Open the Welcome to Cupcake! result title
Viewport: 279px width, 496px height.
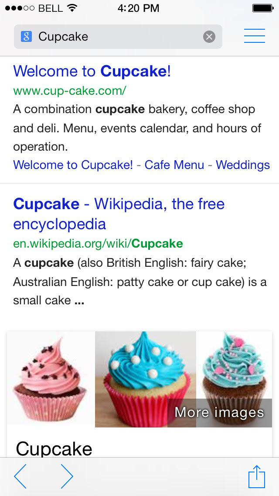click(92, 72)
